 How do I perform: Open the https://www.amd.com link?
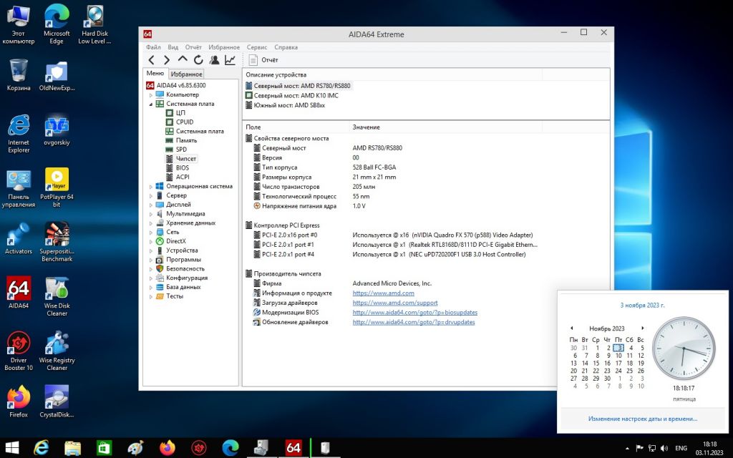point(383,293)
